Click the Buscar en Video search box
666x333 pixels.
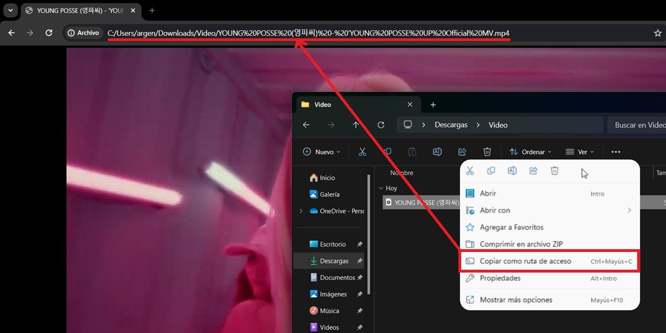pyautogui.click(x=637, y=125)
